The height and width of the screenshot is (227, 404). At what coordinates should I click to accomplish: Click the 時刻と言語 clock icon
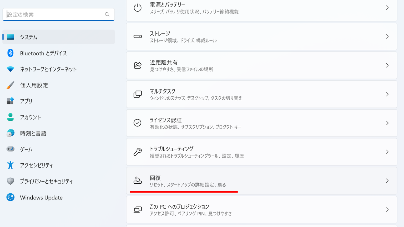pos(10,133)
